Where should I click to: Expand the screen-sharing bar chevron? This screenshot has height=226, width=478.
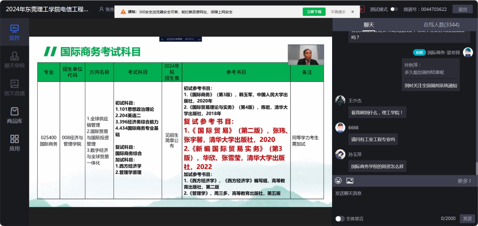point(199,39)
